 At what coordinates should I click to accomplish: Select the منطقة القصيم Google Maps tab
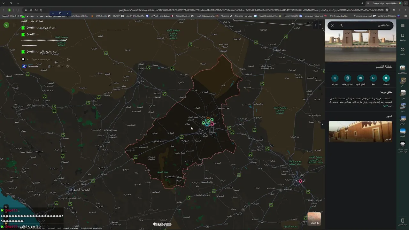pyautogui.click(x=383, y=3)
